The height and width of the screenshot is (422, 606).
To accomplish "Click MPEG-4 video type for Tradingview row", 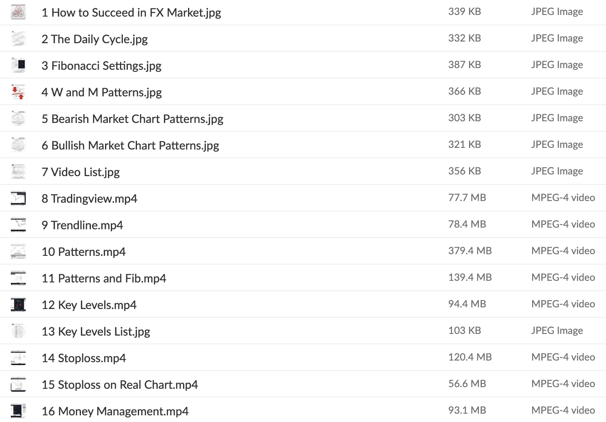I will point(563,198).
